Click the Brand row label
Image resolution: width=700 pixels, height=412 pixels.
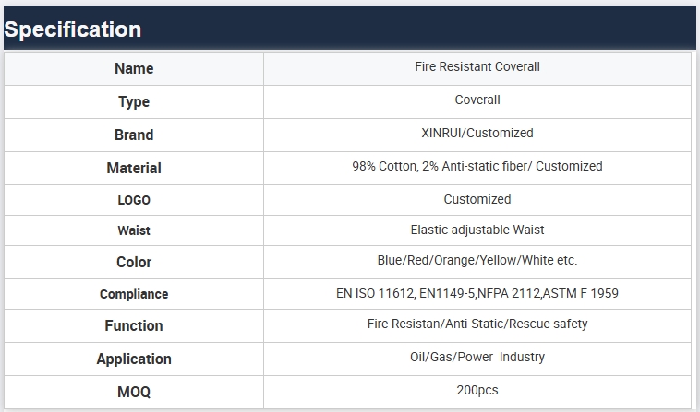point(134,135)
